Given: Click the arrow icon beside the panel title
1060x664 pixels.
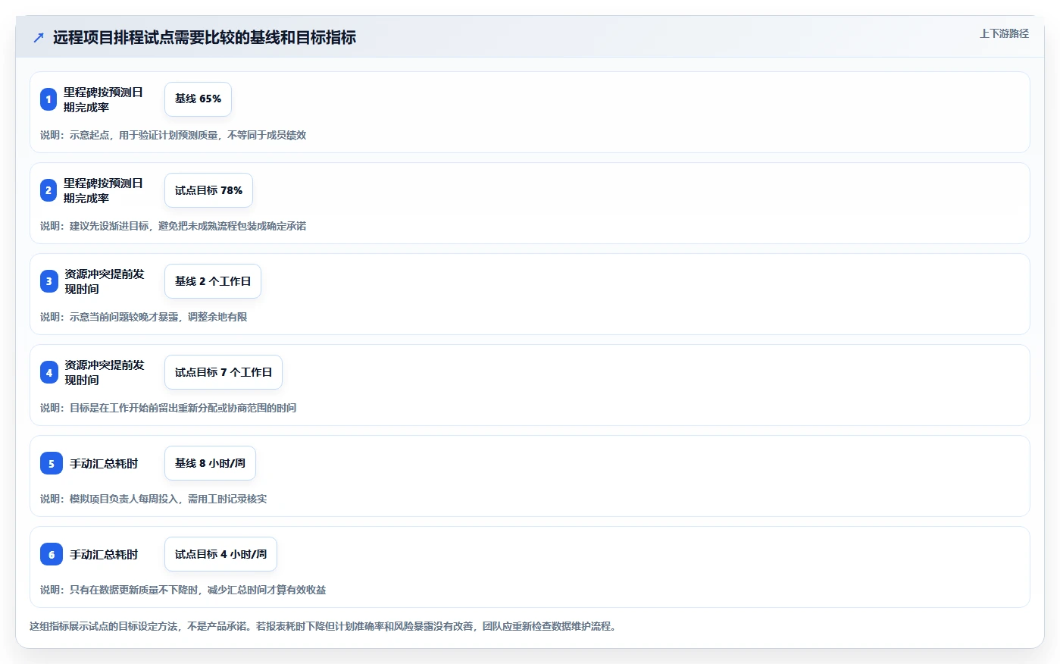Looking at the screenshot, I should (39, 37).
